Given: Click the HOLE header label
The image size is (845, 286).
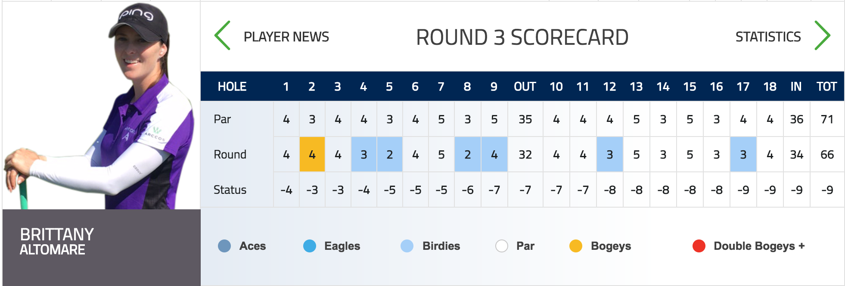Looking at the screenshot, I should (x=232, y=87).
